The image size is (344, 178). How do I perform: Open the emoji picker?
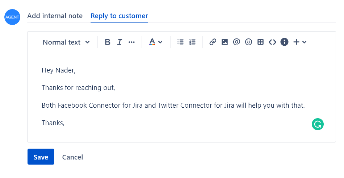point(248,42)
